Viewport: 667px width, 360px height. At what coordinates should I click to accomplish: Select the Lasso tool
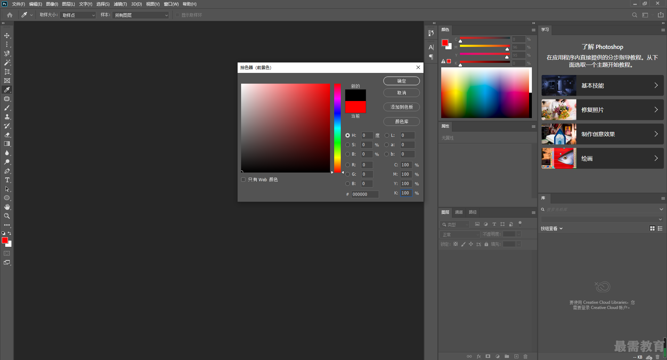7,54
